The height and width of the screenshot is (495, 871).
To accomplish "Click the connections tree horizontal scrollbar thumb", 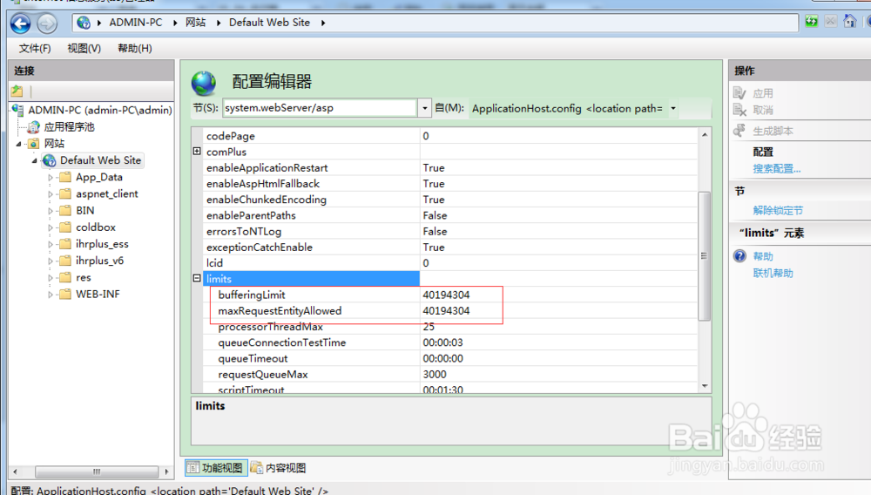I will (x=97, y=471).
